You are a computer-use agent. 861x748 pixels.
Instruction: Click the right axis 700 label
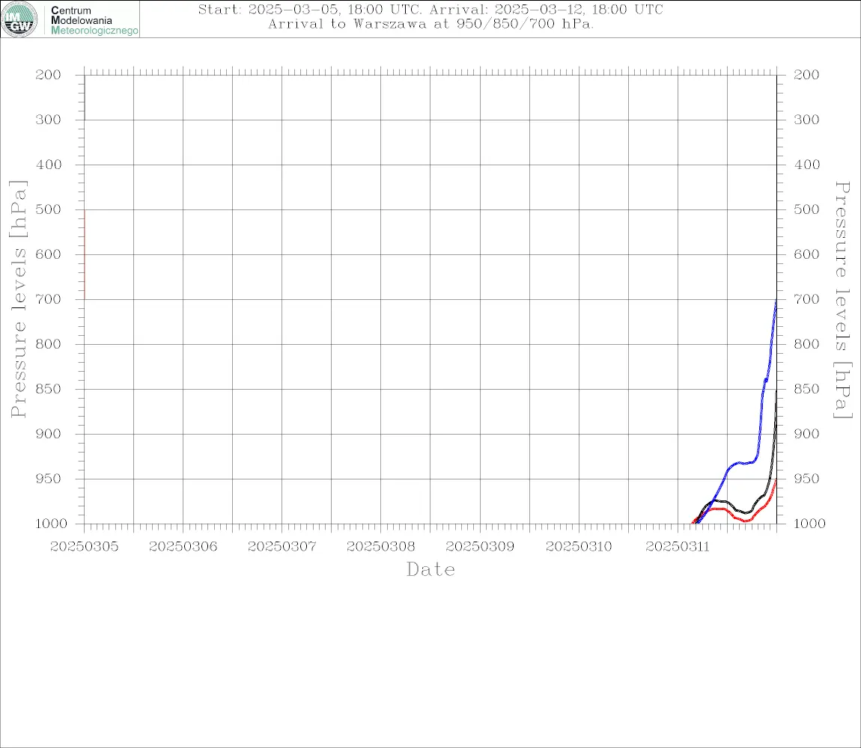(x=806, y=299)
